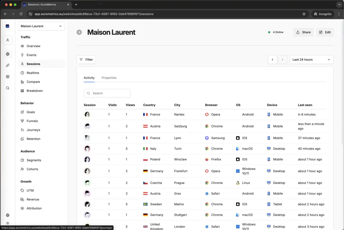Click the page vertical scrollbar
Viewport: 344px width, 230px height.
tap(342, 82)
